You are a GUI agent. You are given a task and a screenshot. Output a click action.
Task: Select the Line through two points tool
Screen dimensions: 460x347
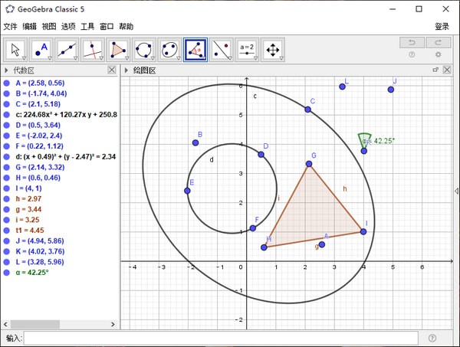coord(67,49)
